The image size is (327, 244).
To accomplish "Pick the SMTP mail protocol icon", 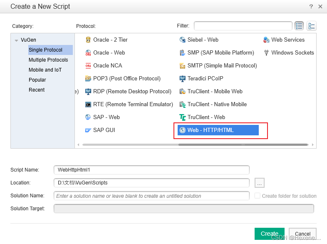I will click(x=183, y=66).
